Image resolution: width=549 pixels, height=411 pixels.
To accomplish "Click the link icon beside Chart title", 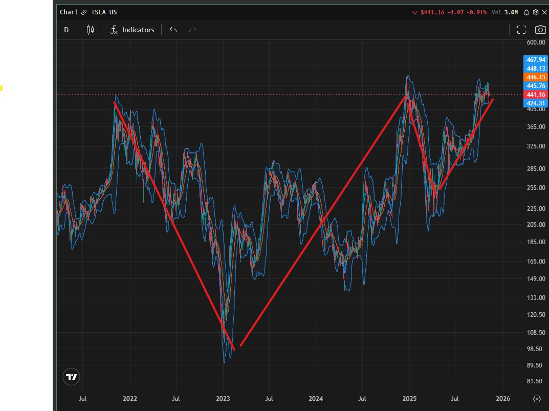I will [x=84, y=12].
